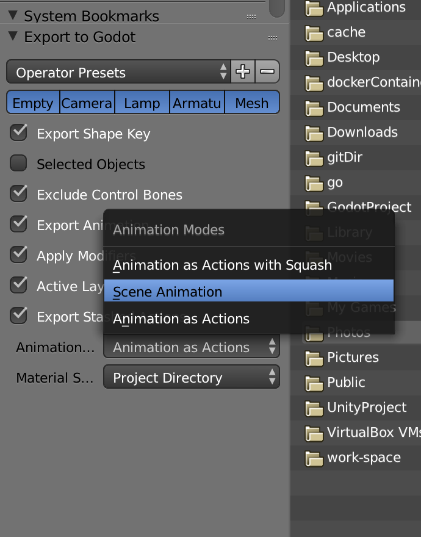Click minus to remove operator preset
The width and height of the screenshot is (421, 537).
tap(267, 72)
